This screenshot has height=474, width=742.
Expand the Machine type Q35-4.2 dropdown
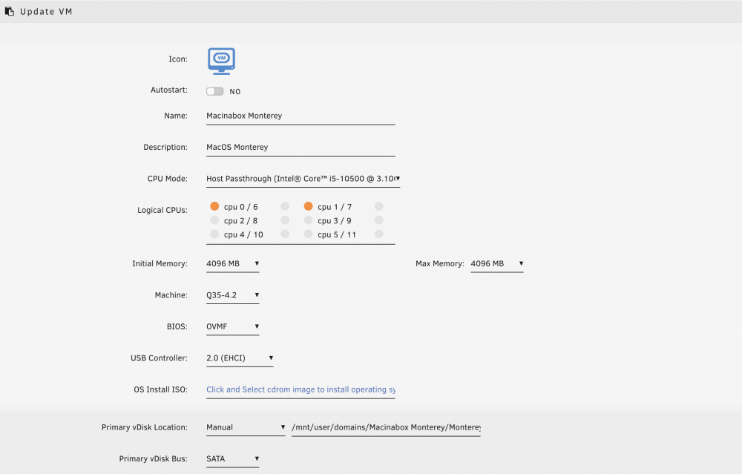click(233, 295)
